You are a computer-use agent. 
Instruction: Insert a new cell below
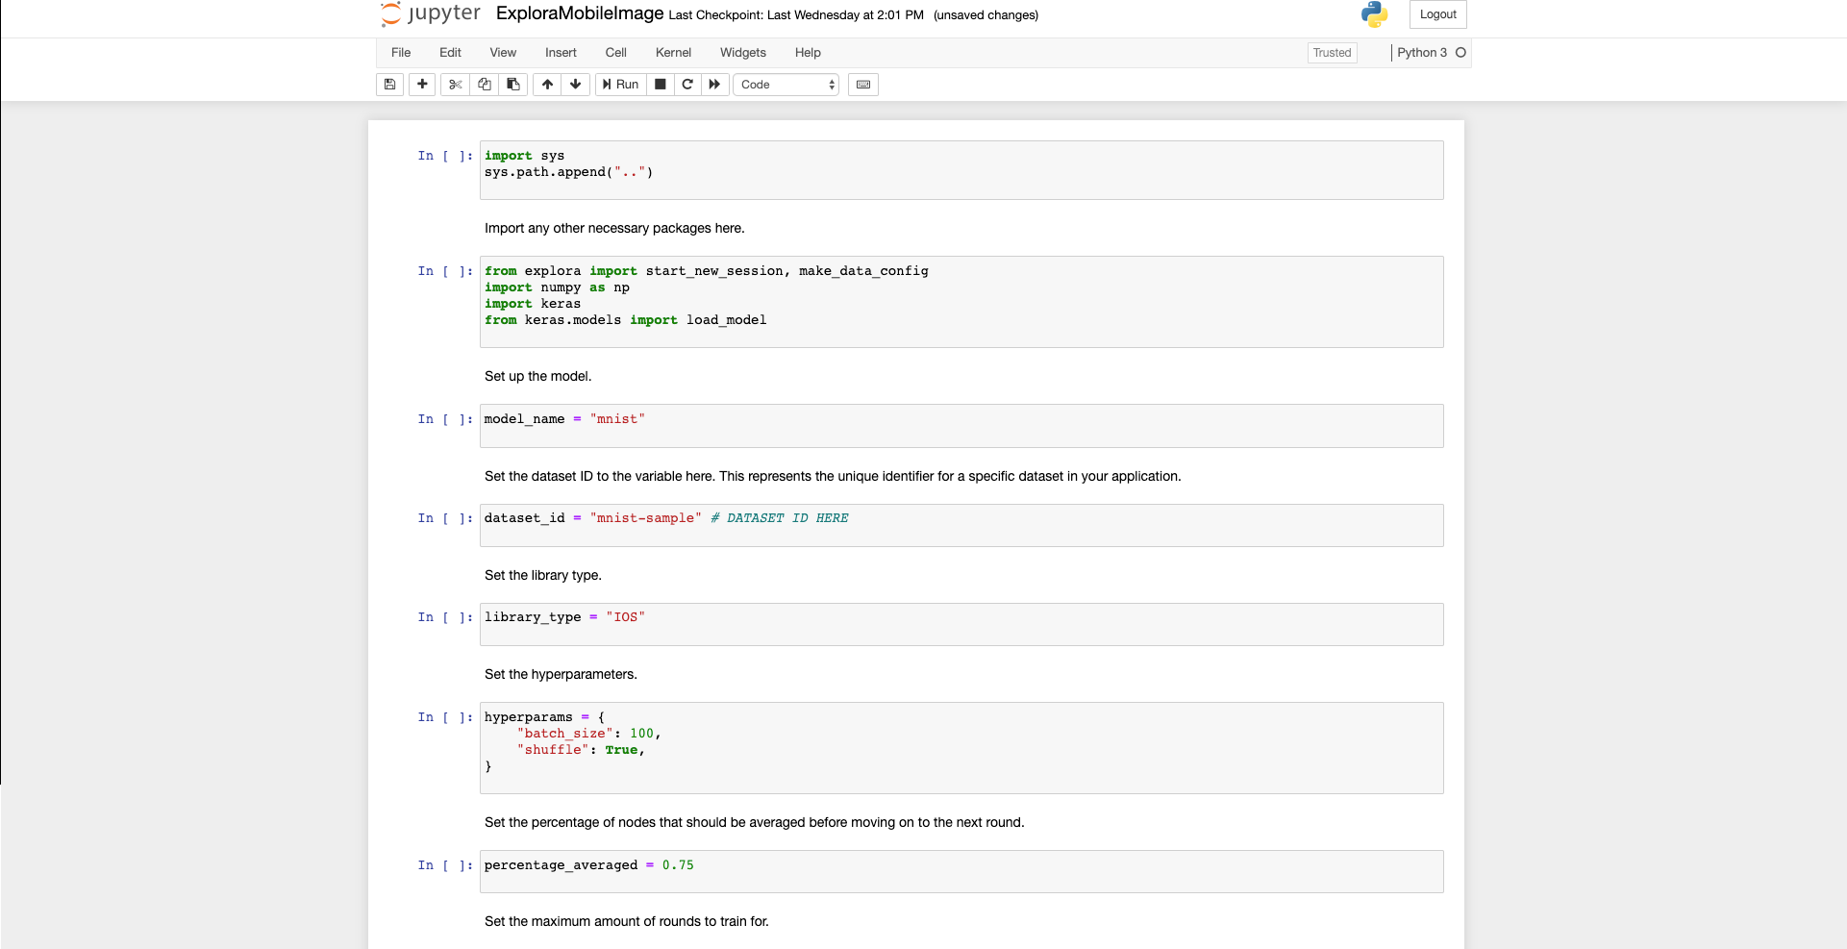[x=422, y=85]
